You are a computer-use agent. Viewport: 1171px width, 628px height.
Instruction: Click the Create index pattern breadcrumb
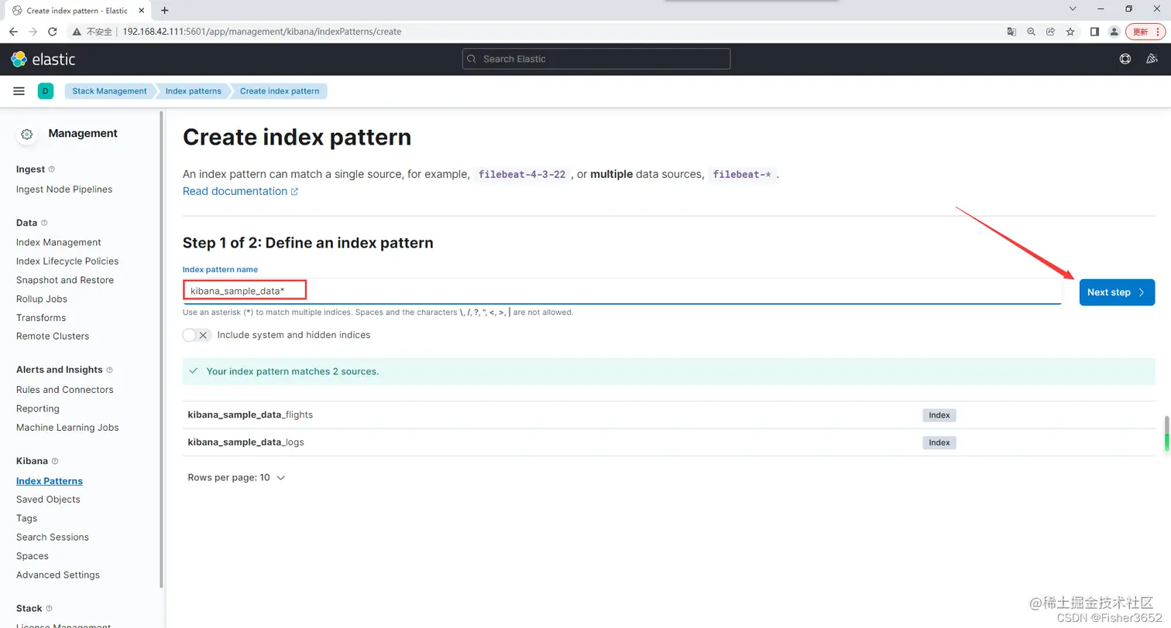pos(280,91)
